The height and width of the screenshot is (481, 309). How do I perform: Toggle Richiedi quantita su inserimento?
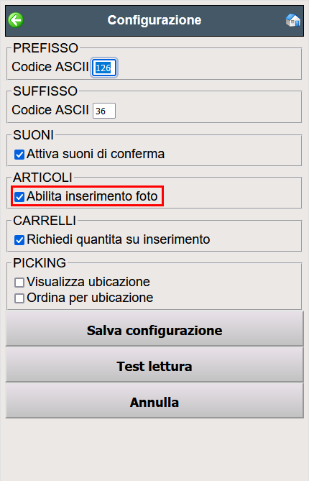pyautogui.click(x=19, y=240)
